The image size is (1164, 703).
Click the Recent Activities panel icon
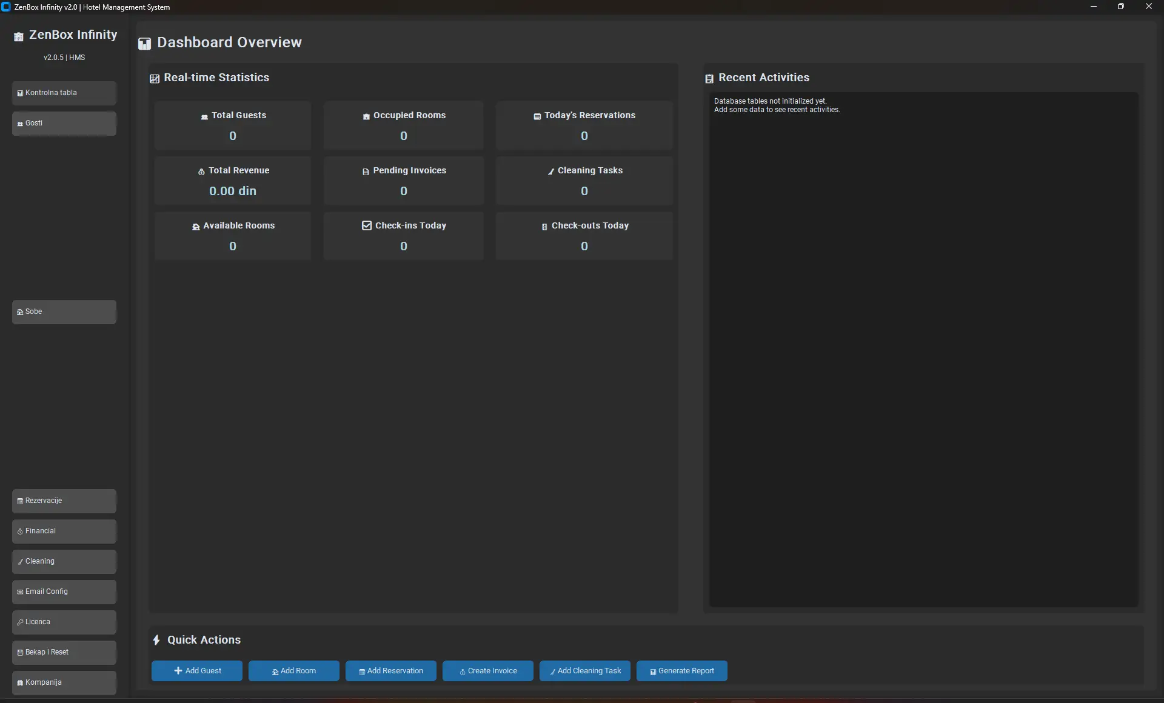coord(709,79)
